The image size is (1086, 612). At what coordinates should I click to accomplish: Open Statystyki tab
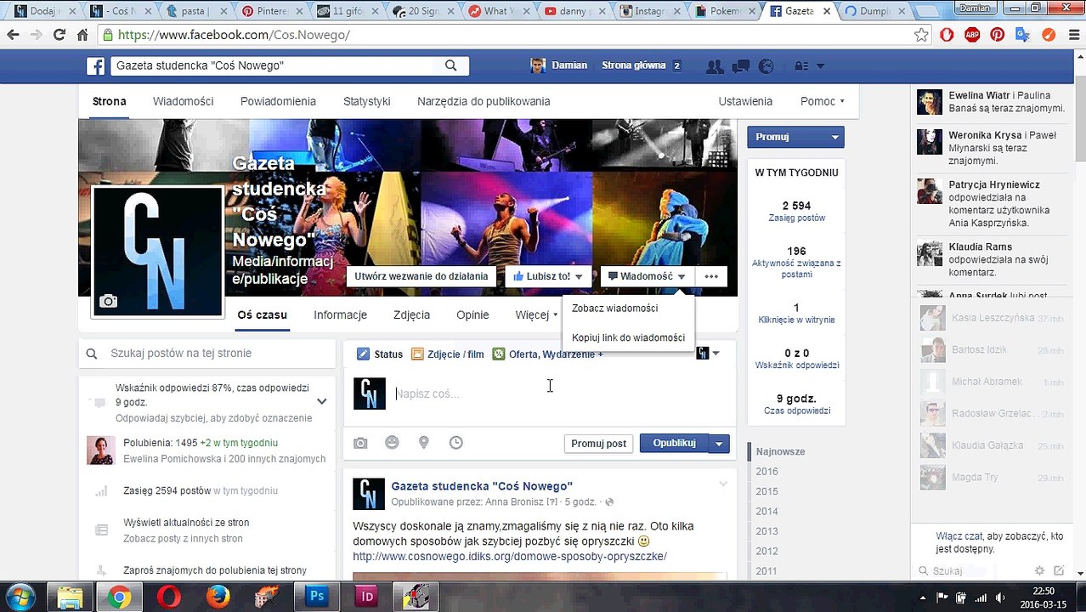[x=367, y=101]
